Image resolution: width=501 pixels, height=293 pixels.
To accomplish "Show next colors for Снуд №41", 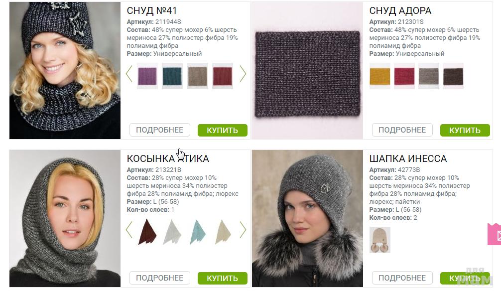I will click(x=243, y=74).
